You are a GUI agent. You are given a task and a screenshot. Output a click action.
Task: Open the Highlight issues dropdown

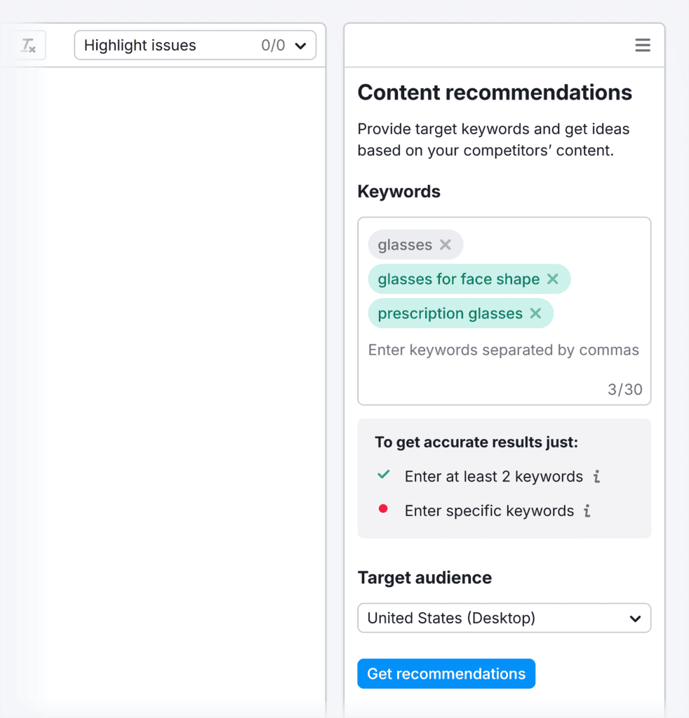194,46
